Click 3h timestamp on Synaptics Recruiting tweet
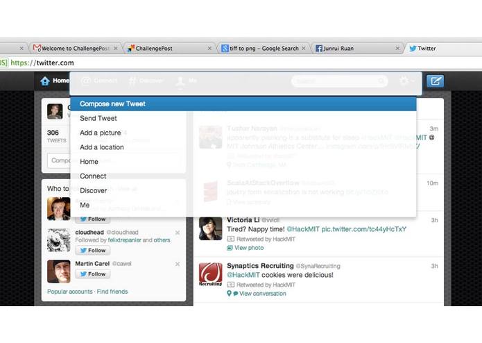Viewport: 482px width, 343px height. [x=434, y=266]
